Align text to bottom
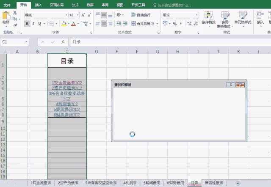The image size is (271, 187). 110,15
